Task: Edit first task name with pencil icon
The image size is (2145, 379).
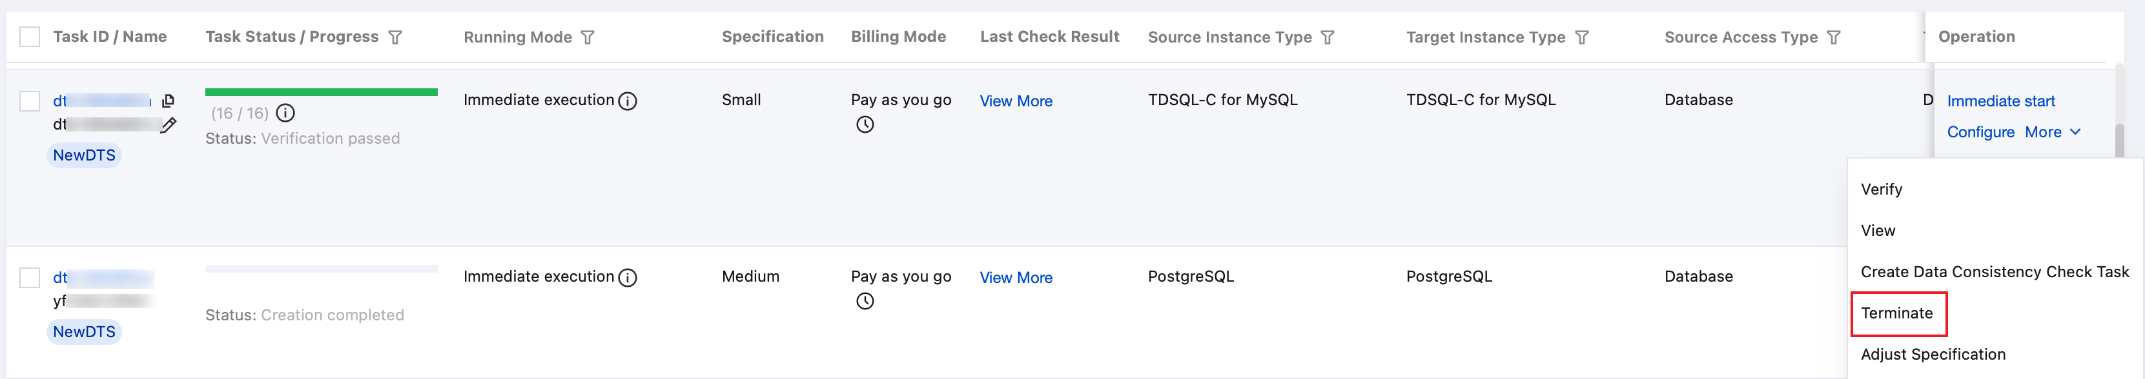Action: tap(168, 126)
